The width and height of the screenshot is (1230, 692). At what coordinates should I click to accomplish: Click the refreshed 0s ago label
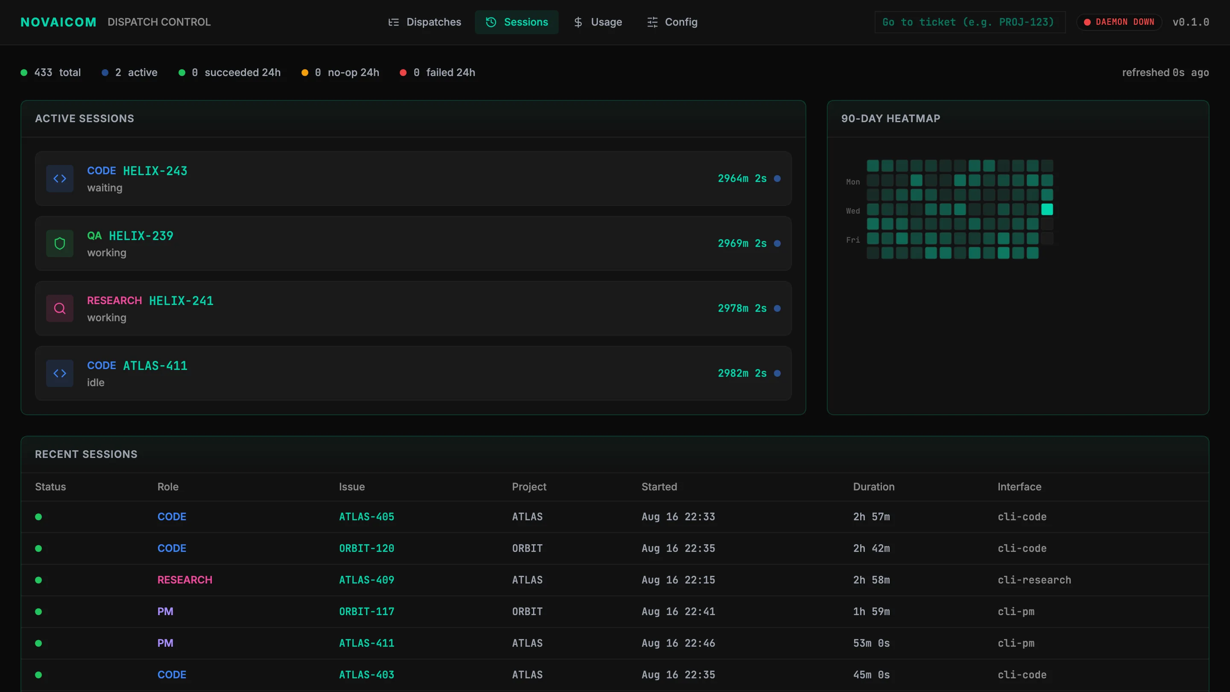[x=1166, y=73]
